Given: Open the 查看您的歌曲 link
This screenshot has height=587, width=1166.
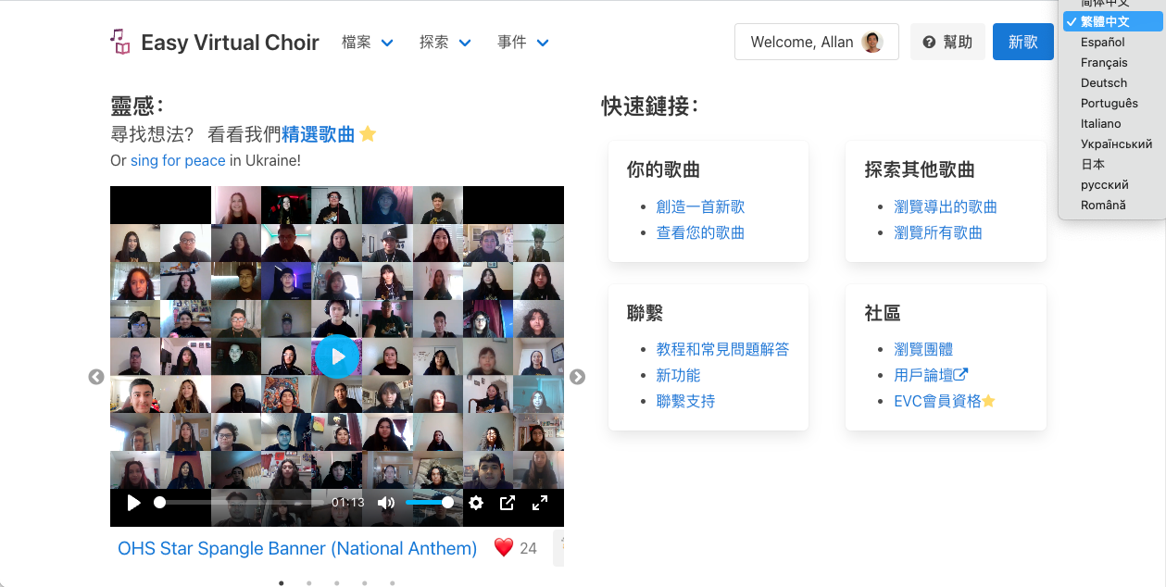Looking at the screenshot, I should point(700,232).
